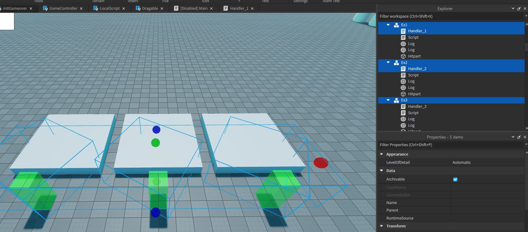This screenshot has width=528, height=232.
Task: Select the blue sphere above the green sphere
Action: point(156,130)
